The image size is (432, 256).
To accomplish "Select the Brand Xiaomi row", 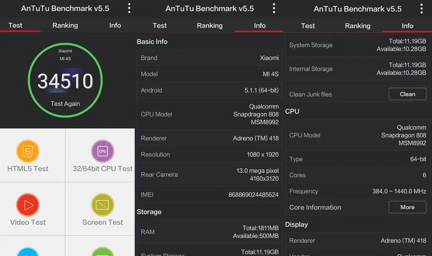I will (210, 58).
